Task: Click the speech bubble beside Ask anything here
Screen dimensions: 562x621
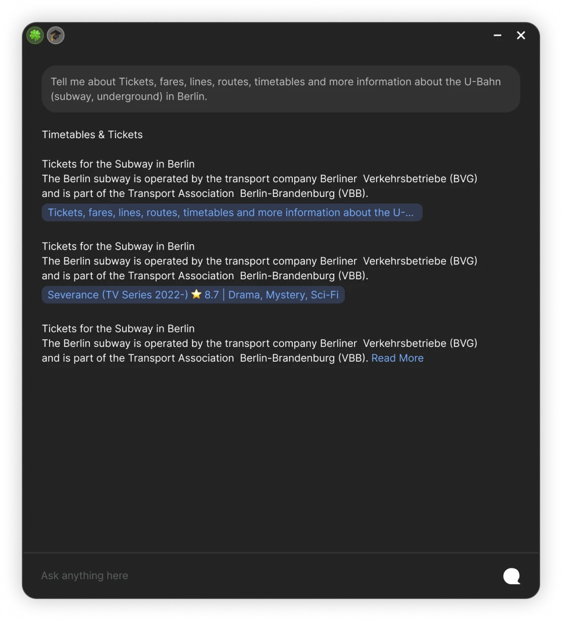Action: (x=511, y=576)
